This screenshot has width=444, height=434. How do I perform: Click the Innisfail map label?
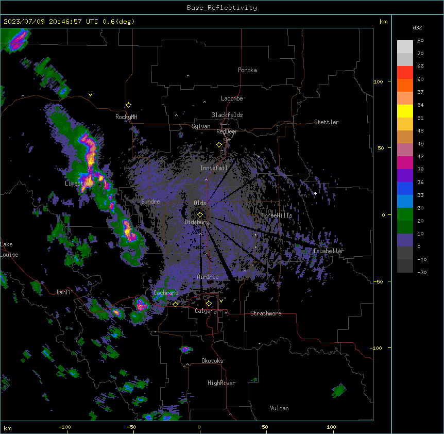[214, 168]
